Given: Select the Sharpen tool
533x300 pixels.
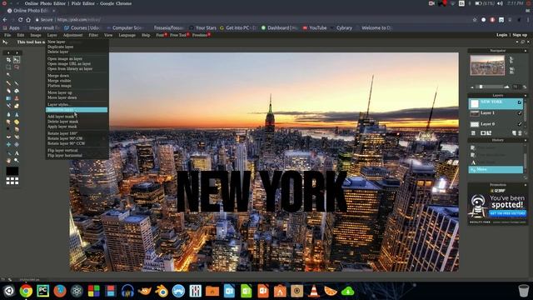Looking at the screenshot, I should point(17,114).
